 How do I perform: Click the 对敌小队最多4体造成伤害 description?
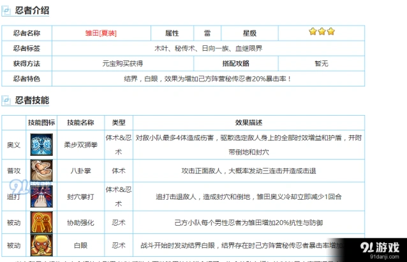249,145
